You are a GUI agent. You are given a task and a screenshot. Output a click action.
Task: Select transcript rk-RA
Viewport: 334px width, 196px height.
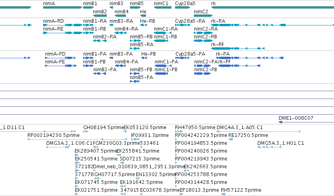[x=218, y=21]
